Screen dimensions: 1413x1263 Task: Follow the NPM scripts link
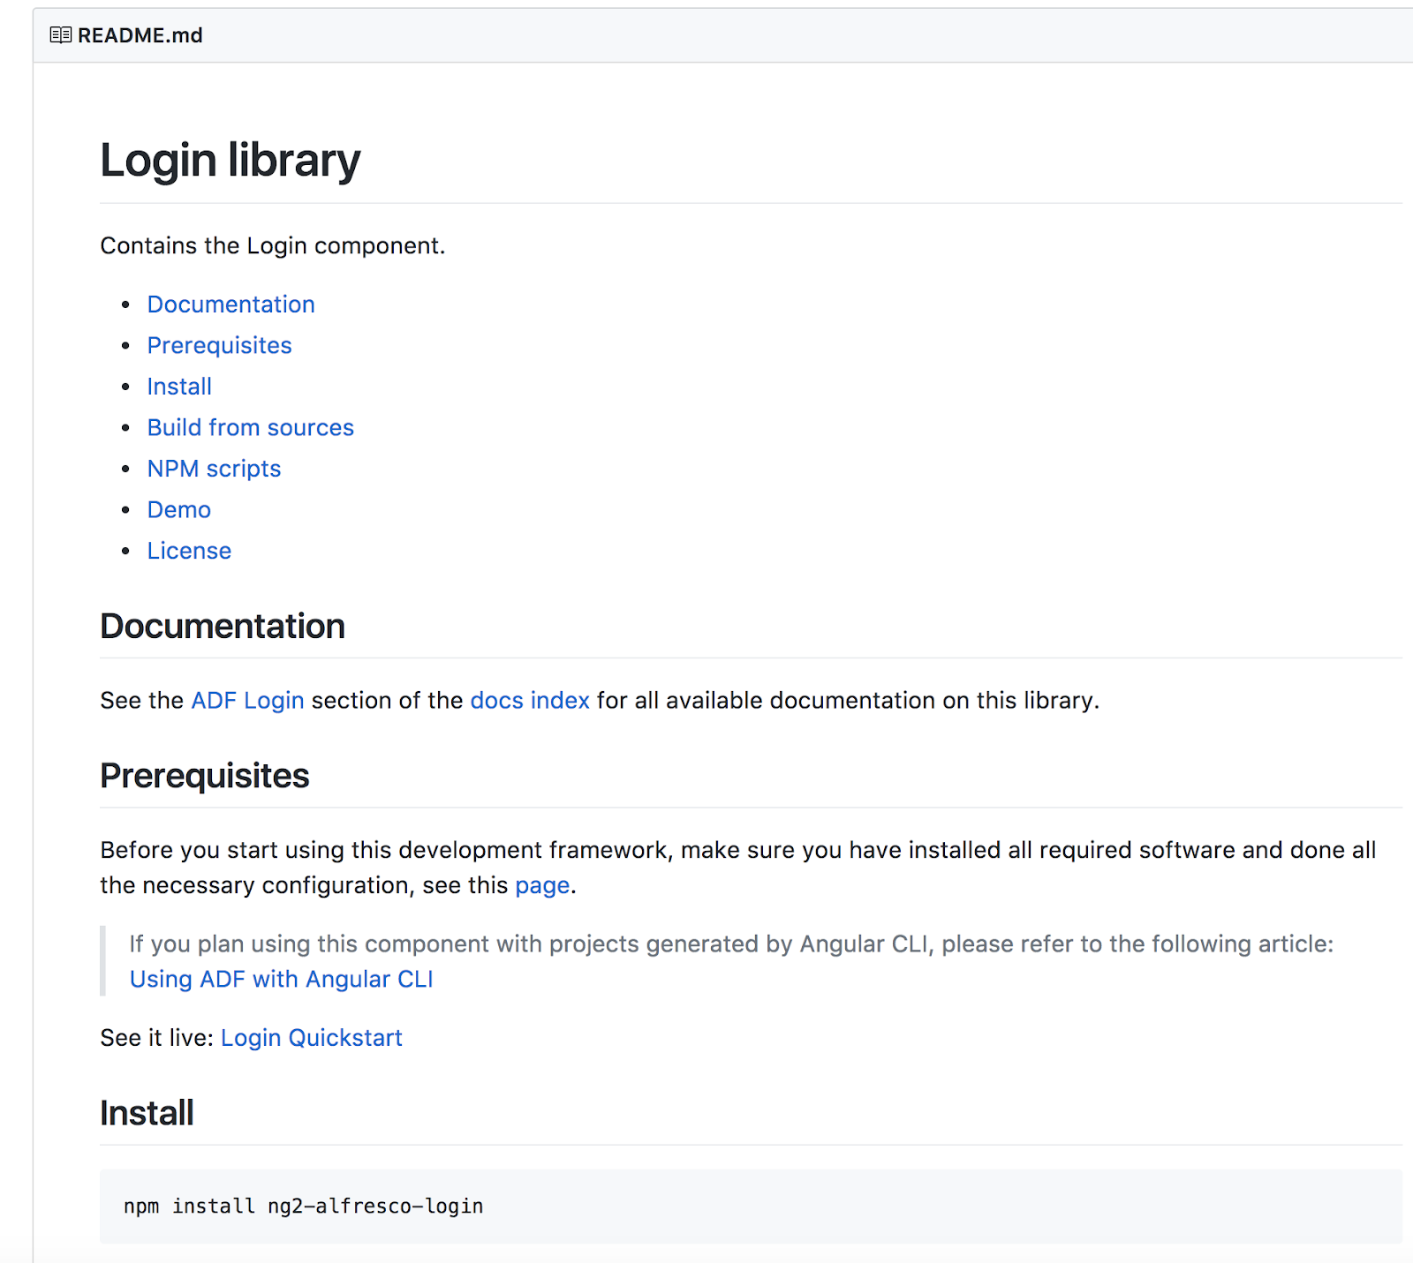pos(214,469)
